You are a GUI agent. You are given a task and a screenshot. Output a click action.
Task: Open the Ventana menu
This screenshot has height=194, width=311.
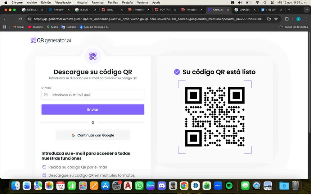click(142, 3)
